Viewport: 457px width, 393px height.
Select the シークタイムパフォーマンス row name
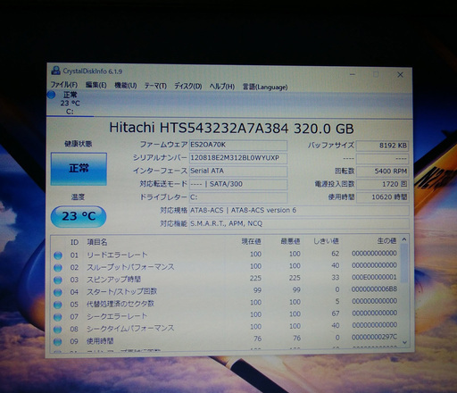tap(130, 329)
